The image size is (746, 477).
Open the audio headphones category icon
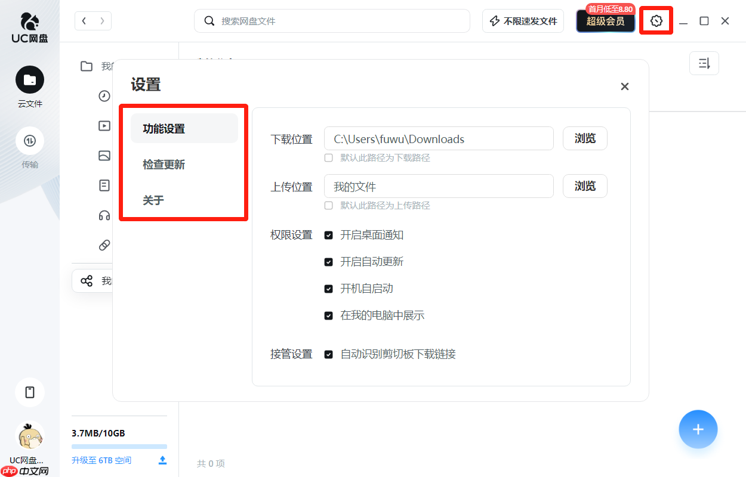[104, 215]
